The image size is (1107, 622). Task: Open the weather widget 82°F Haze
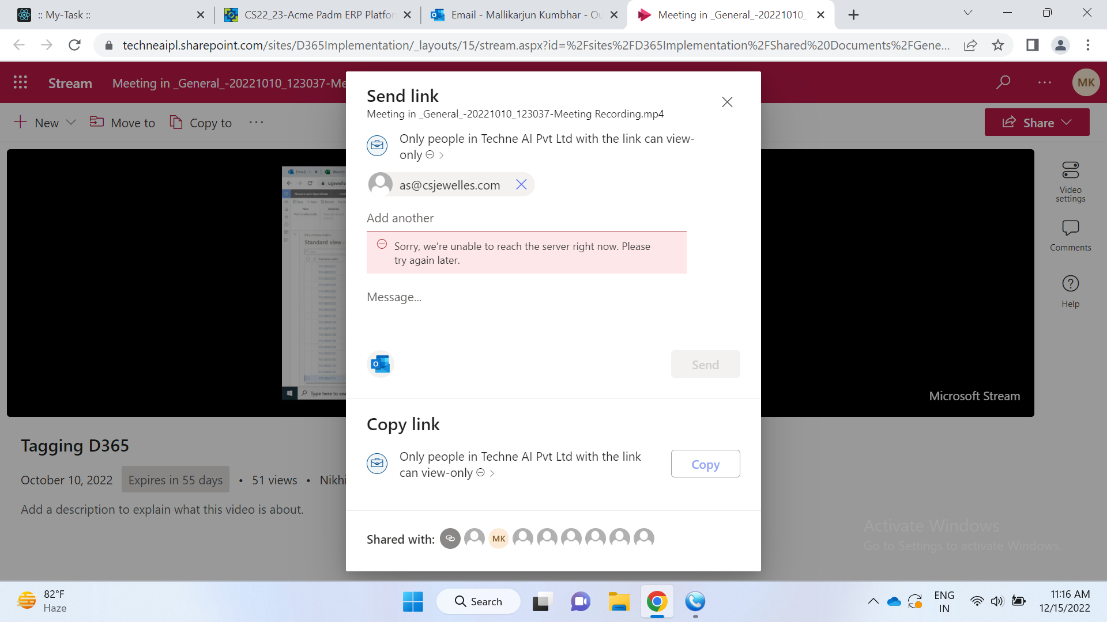(x=42, y=601)
